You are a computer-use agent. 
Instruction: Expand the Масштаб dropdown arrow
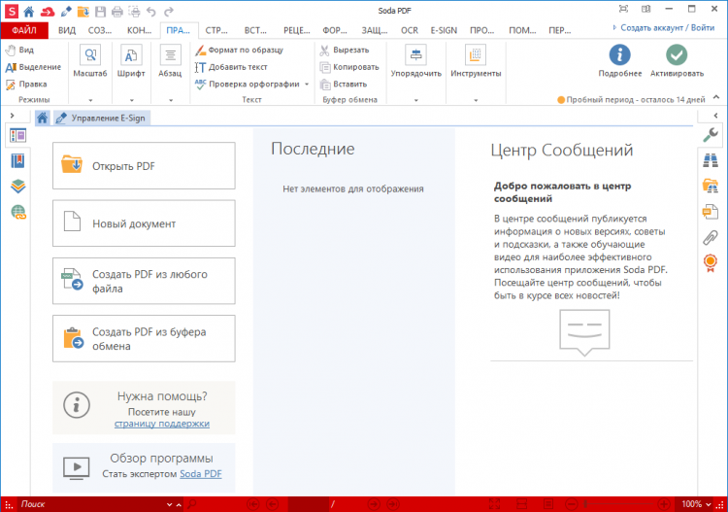90,100
